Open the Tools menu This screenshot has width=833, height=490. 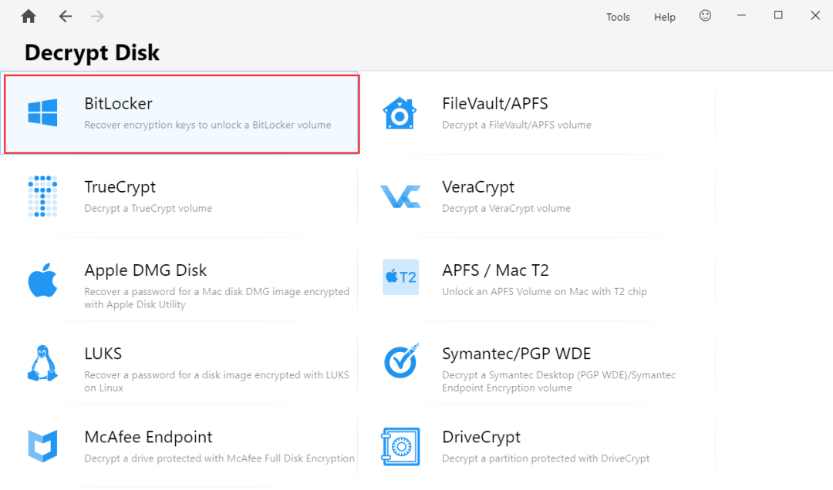618,17
